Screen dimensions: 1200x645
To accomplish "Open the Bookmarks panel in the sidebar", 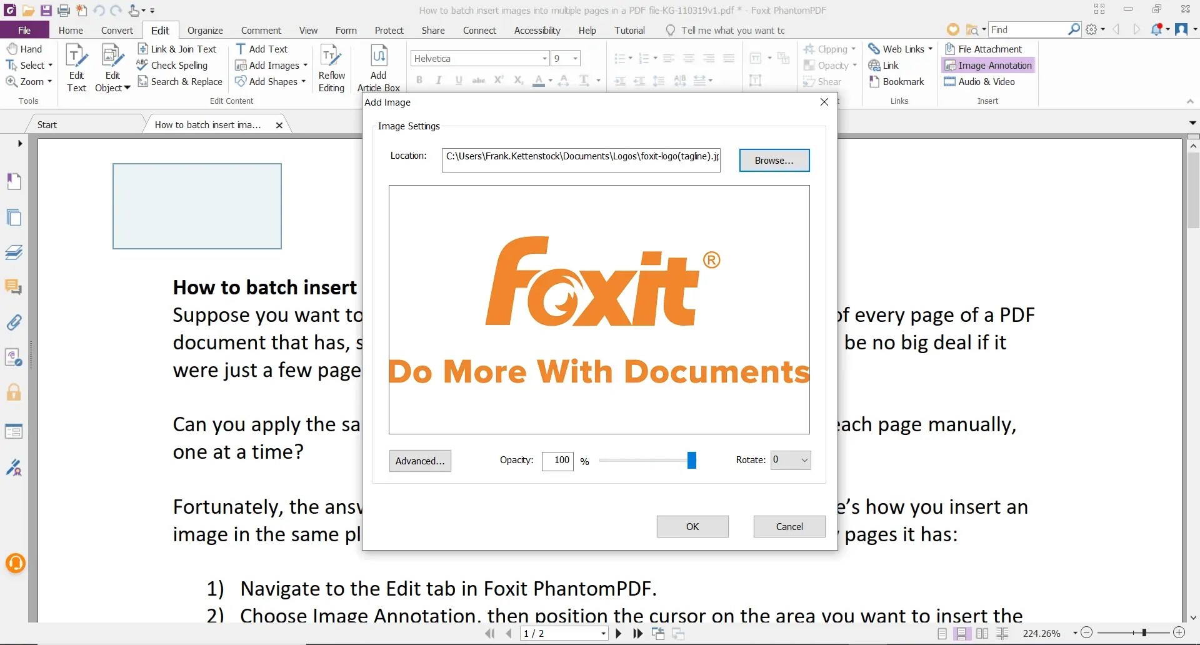I will (14, 181).
